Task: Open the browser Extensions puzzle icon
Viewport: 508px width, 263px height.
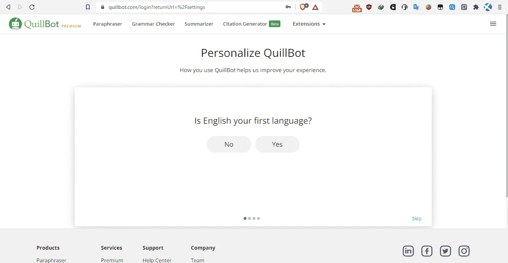Action: coord(476,7)
